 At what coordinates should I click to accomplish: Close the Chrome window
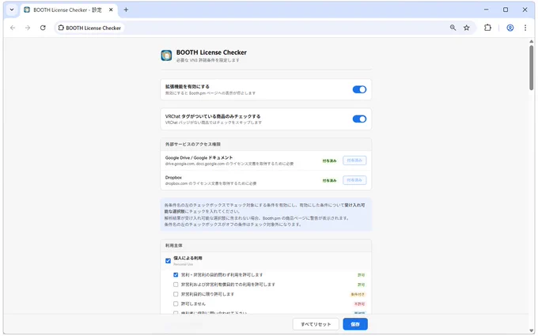click(525, 9)
